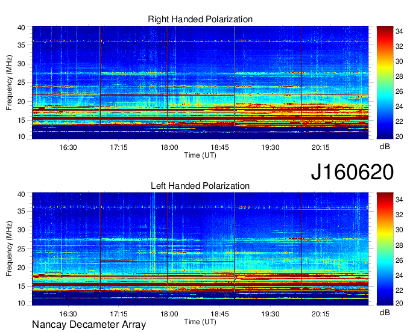Click the "dB" unit under the Right Handed color bar

pyautogui.click(x=385, y=147)
